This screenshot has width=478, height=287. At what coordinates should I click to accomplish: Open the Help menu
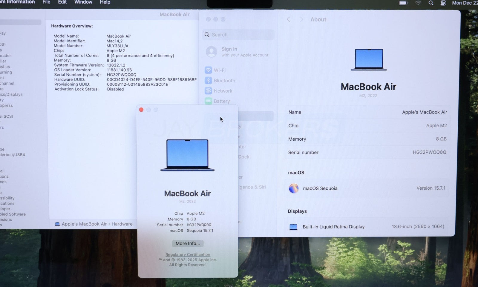105,2
